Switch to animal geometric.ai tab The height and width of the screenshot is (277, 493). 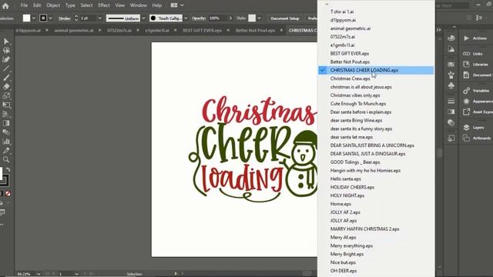[x=74, y=31]
